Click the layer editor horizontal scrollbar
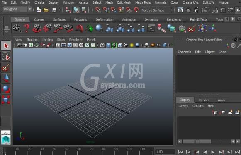Screen dimensions: 241x155 click(209, 141)
